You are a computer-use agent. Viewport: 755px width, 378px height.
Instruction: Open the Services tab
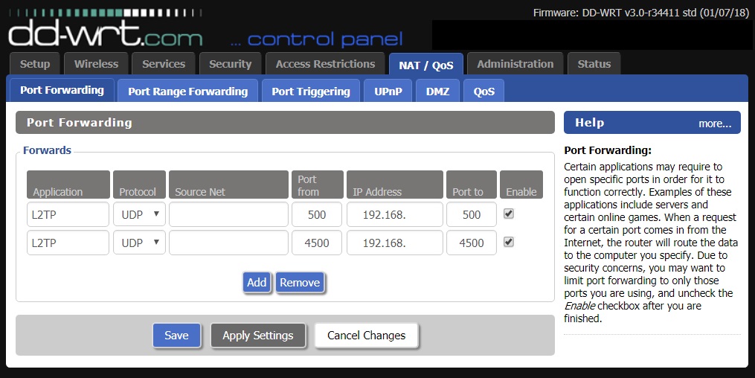coord(164,64)
